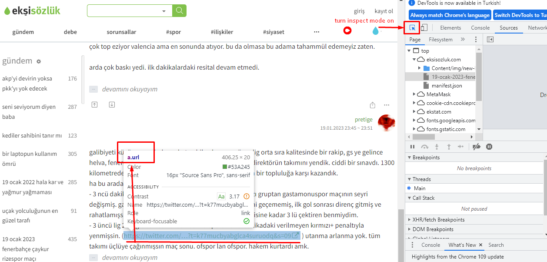Collapse the Breakpoints section
Screen dimensions: 547x262
point(409,158)
